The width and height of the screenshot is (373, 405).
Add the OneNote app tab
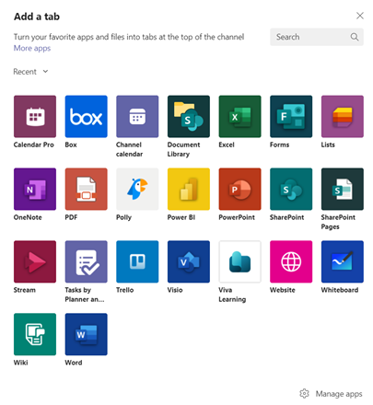pyautogui.click(x=35, y=189)
